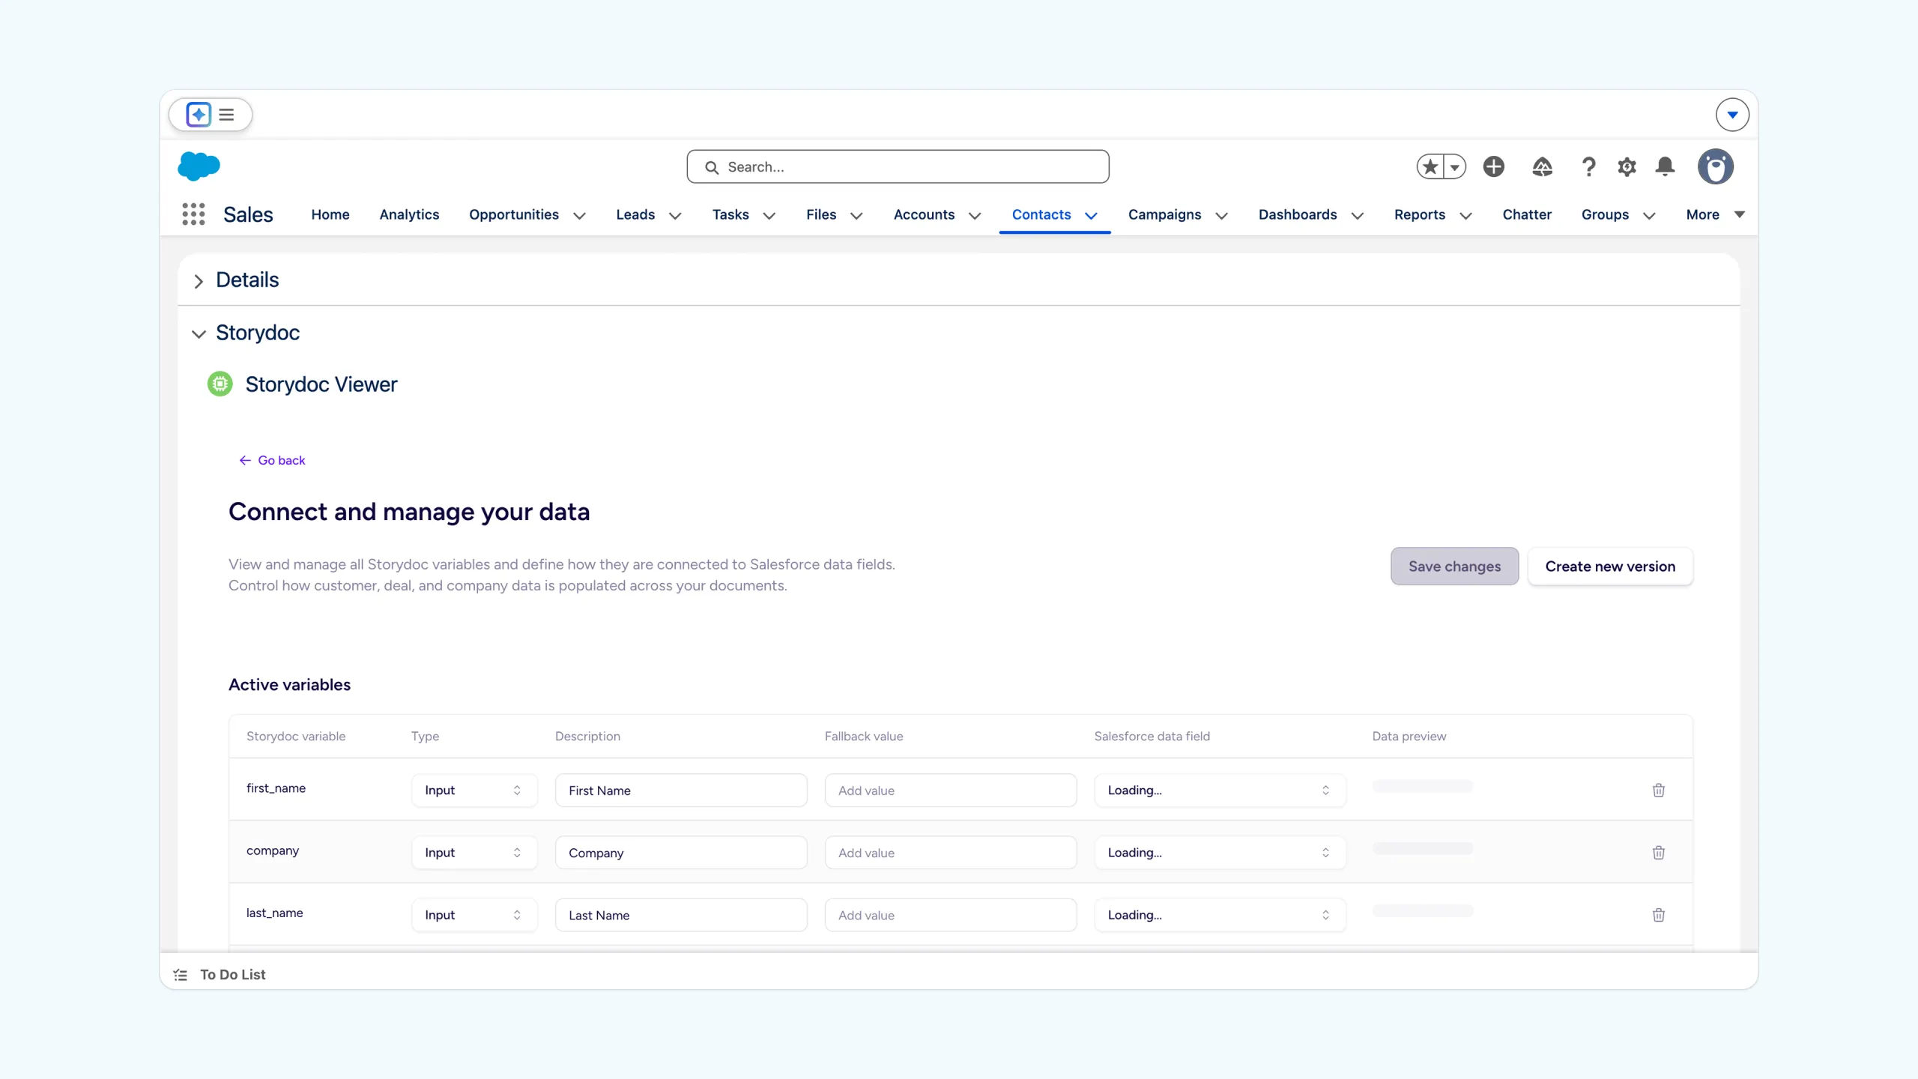Click the Search input field
The width and height of the screenshot is (1918, 1079).
tap(898, 166)
